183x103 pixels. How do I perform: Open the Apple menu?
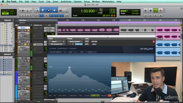point(3,1)
